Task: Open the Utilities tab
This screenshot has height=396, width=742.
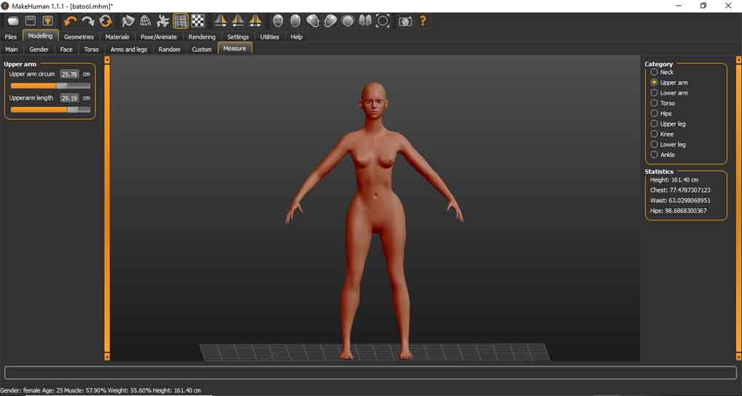Action: pyautogui.click(x=270, y=37)
